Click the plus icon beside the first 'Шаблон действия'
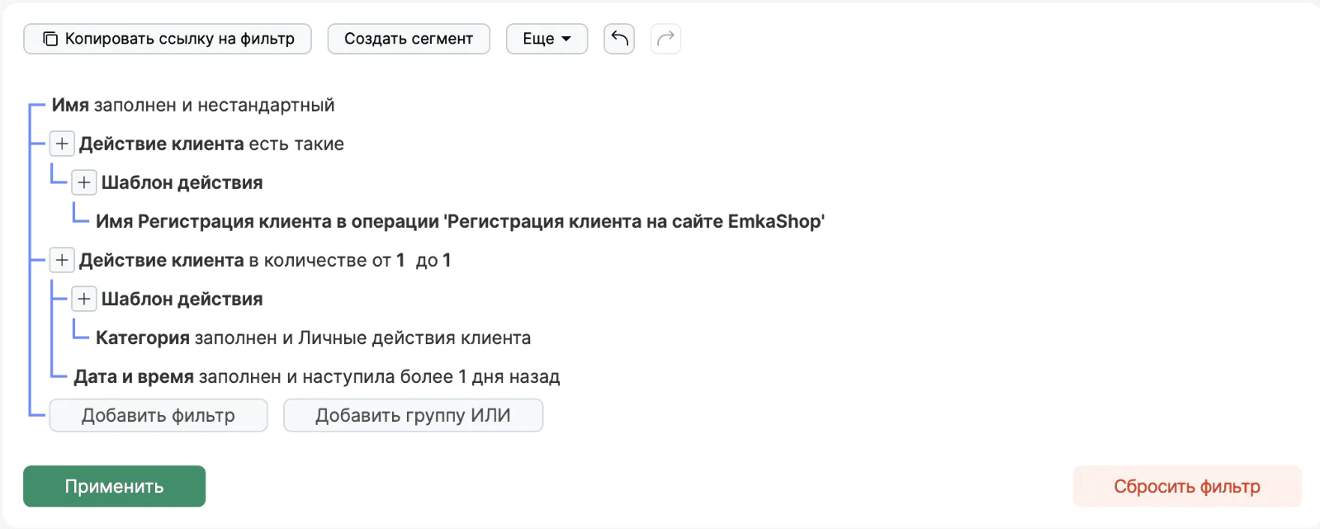This screenshot has height=529, width=1320. pos(83,182)
